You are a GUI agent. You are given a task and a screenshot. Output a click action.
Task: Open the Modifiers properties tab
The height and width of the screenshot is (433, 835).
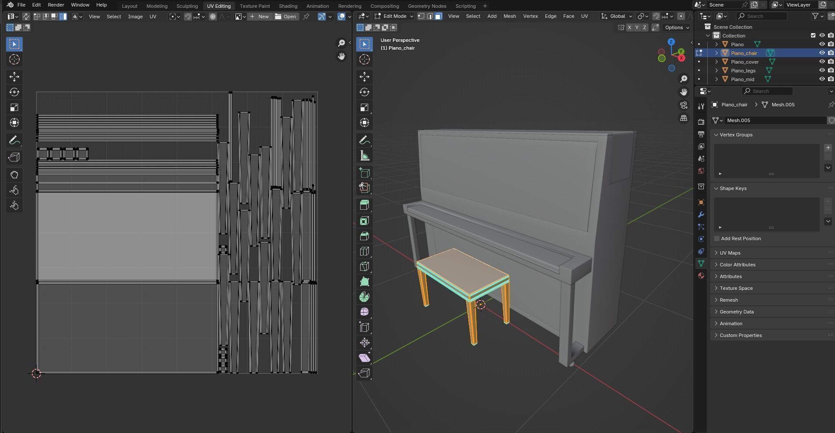coord(701,215)
